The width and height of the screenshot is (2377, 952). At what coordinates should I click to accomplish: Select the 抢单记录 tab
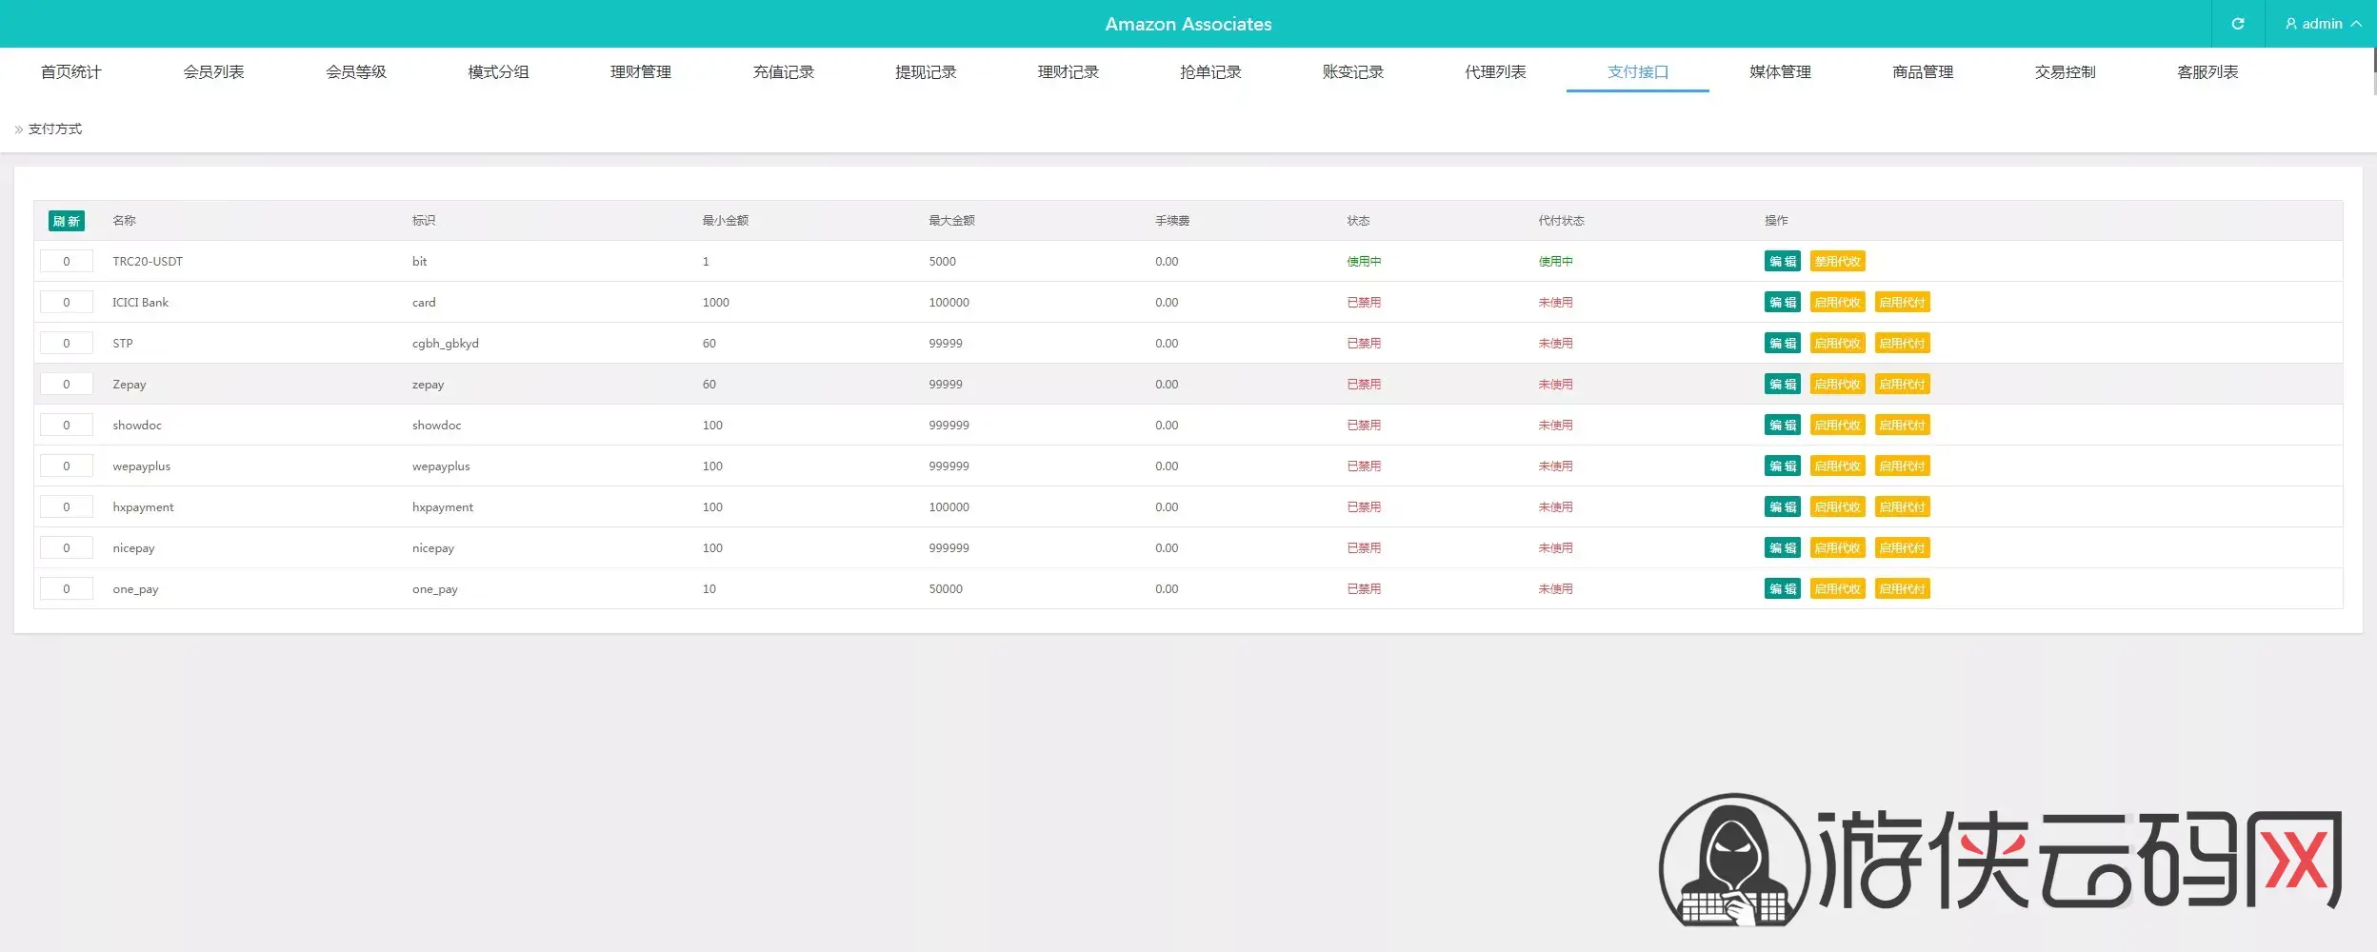pyautogui.click(x=1210, y=71)
